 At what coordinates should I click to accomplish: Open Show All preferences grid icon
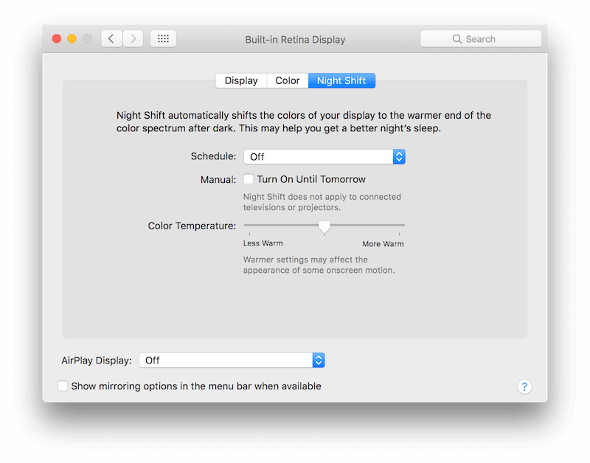pos(163,38)
